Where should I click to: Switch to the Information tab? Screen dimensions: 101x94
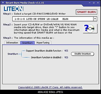click(x=12, y=43)
